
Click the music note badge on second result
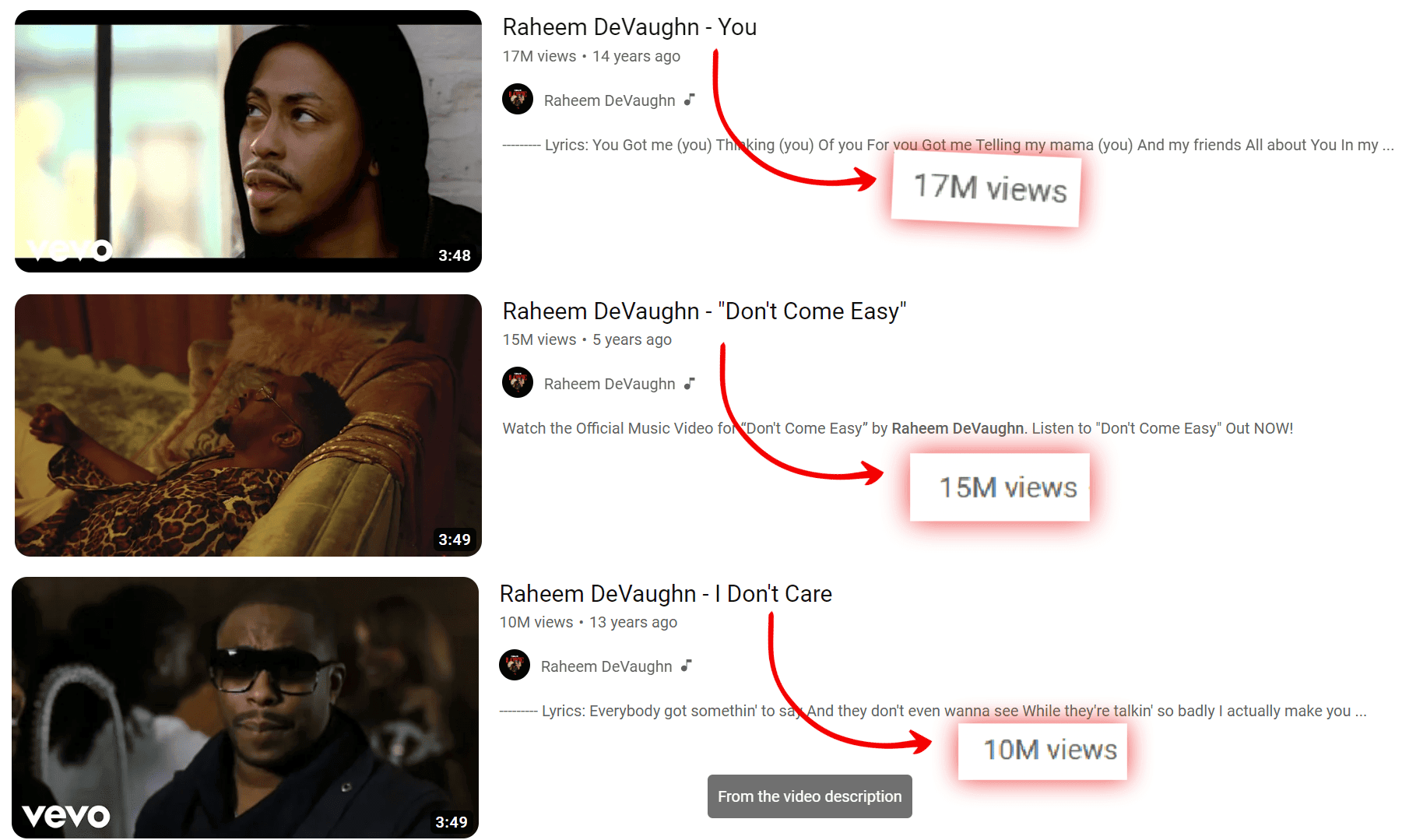point(689,383)
